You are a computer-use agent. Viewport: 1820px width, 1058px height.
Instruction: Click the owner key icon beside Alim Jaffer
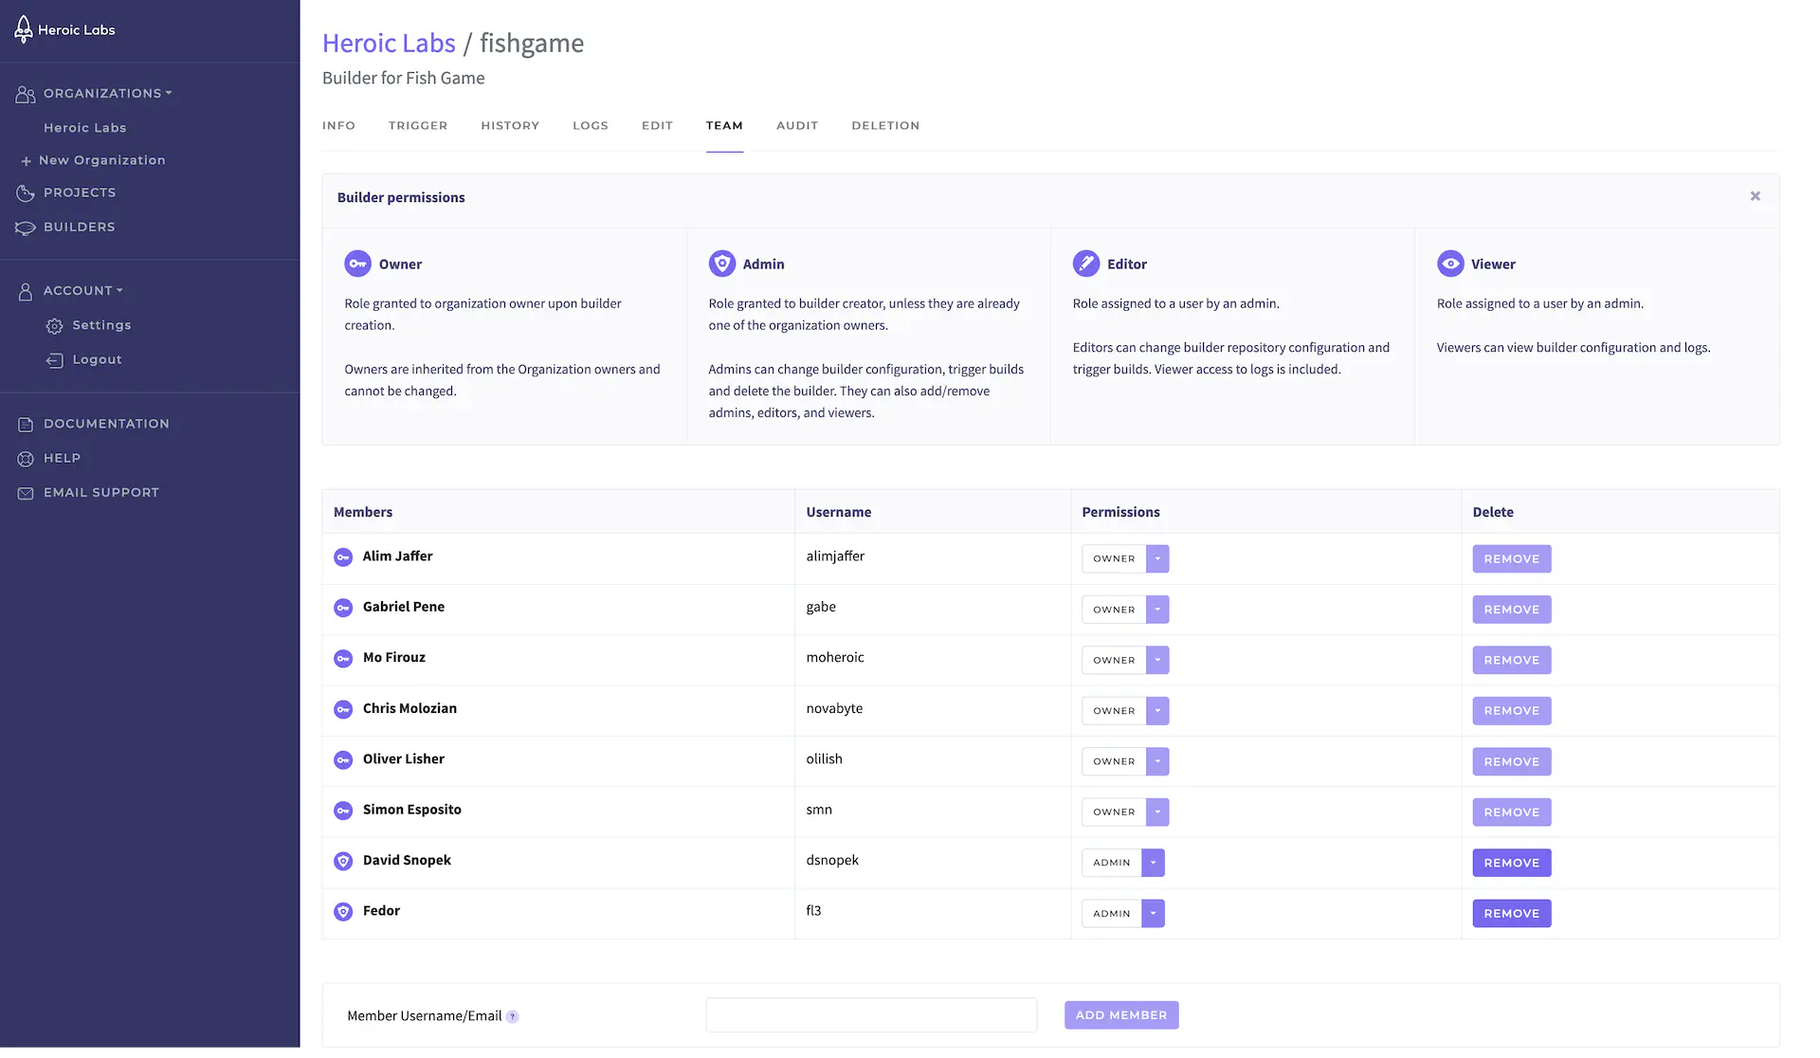343,557
